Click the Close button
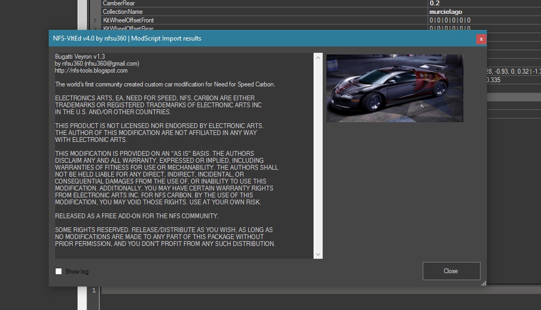This screenshot has height=310, width=541. 451,271
